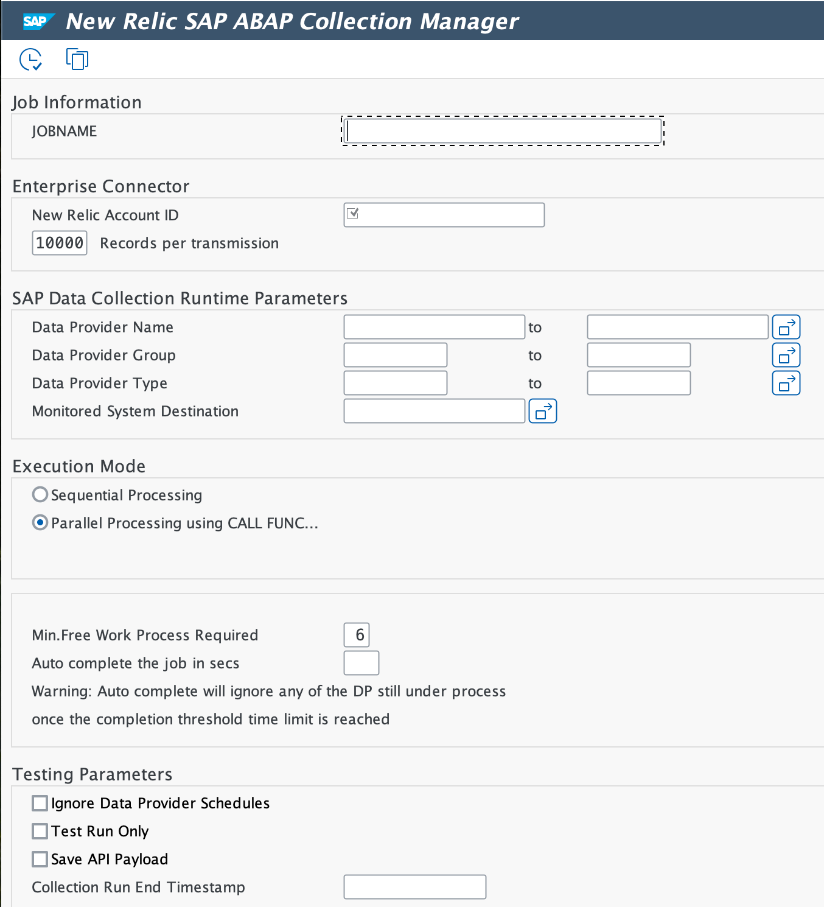Open multiple selection for Data Provider Type
The height and width of the screenshot is (907, 824).
point(786,383)
